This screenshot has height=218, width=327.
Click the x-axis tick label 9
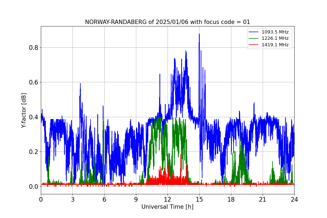point(136,199)
